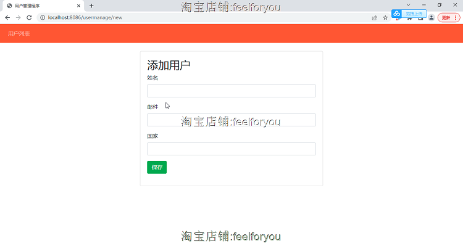
Task: Open the Baidu cloud upload widget icon
Action: [x=396, y=14]
